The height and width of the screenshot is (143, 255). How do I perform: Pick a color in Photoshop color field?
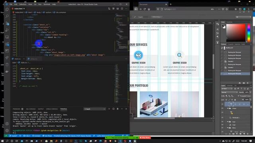coord(235,33)
